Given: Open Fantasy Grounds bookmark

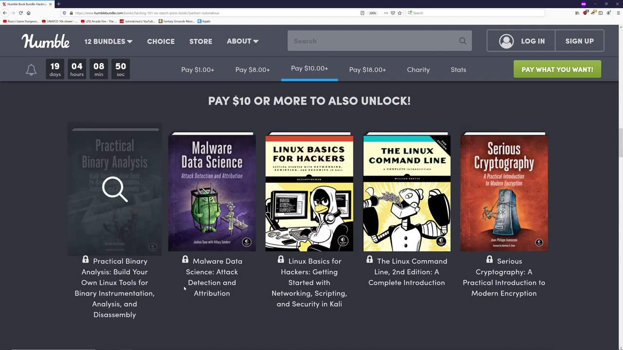Looking at the screenshot, I should click(177, 21).
